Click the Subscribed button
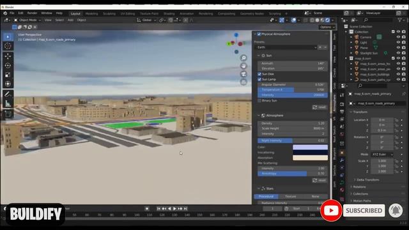 [x=364, y=211]
